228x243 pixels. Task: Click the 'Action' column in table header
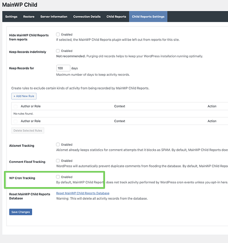click(x=212, y=106)
